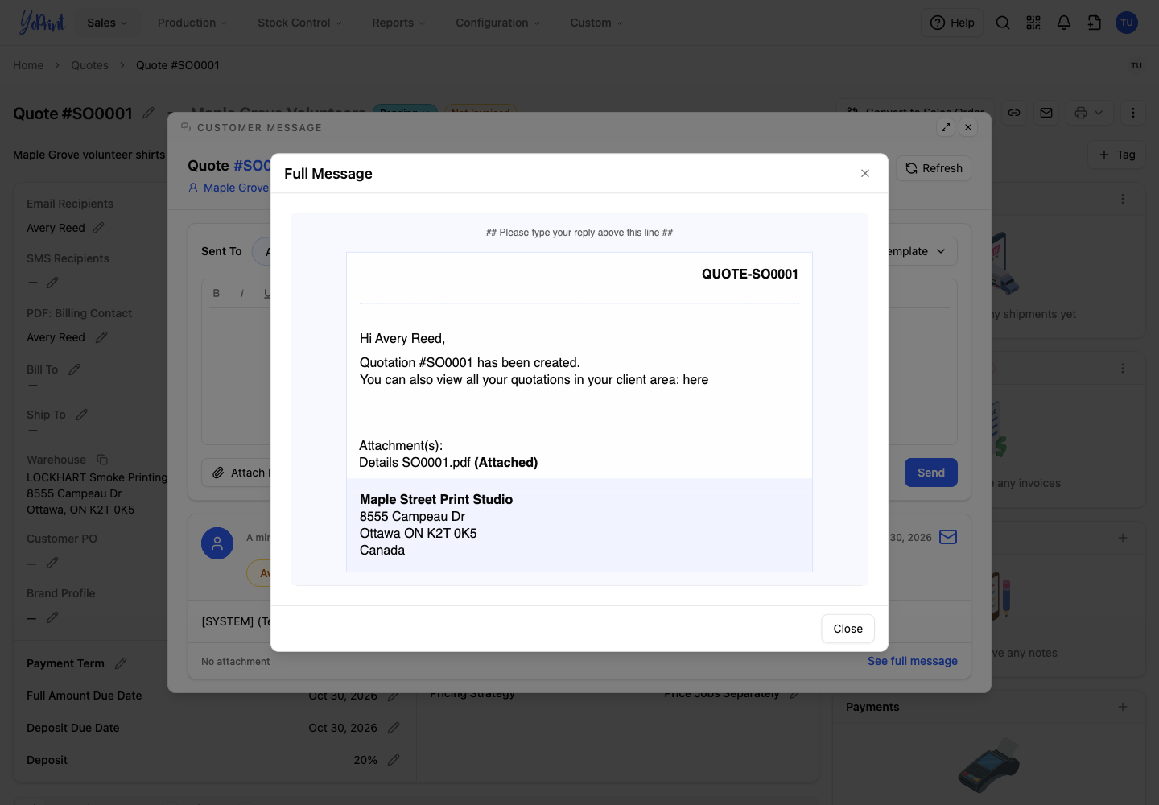The width and height of the screenshot is (1159, 805).
Task: Add a Tag to the quote
Action: (x=1117, y=155)
